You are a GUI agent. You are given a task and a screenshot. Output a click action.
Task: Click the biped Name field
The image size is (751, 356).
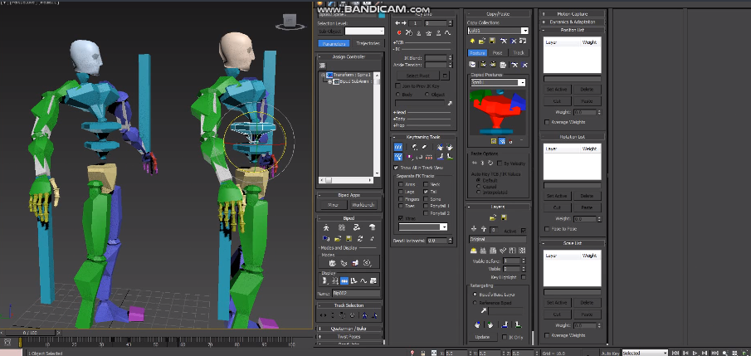[x=356, y=293]
